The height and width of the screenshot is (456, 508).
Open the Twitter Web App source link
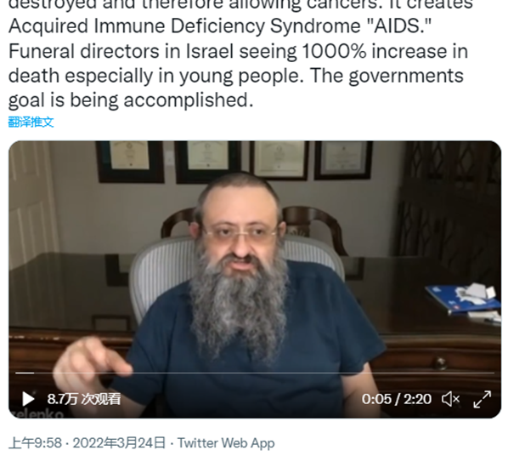click(x=226, y=443)
